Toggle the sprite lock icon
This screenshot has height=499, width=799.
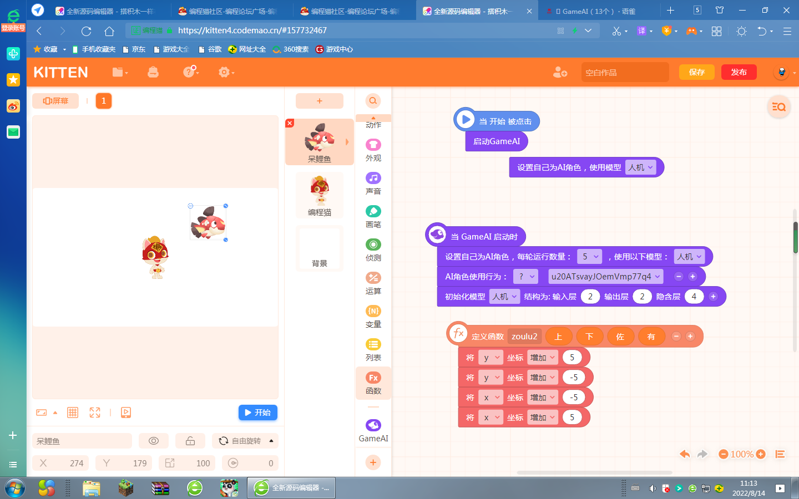coord(190,441)
